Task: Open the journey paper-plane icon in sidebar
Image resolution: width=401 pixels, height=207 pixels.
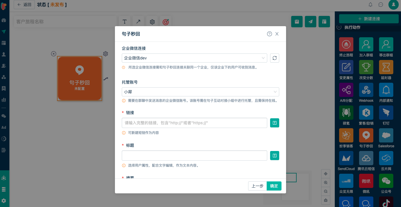Action: (x=4, y=32)
